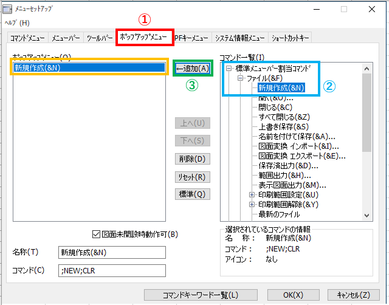
Task: Select 新規作成(&N) in the popup menu list
Action: click(x=89, y=67)
